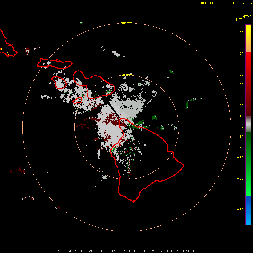
Task: Click the positive 30 knot scale label
Action: point(241,95)
